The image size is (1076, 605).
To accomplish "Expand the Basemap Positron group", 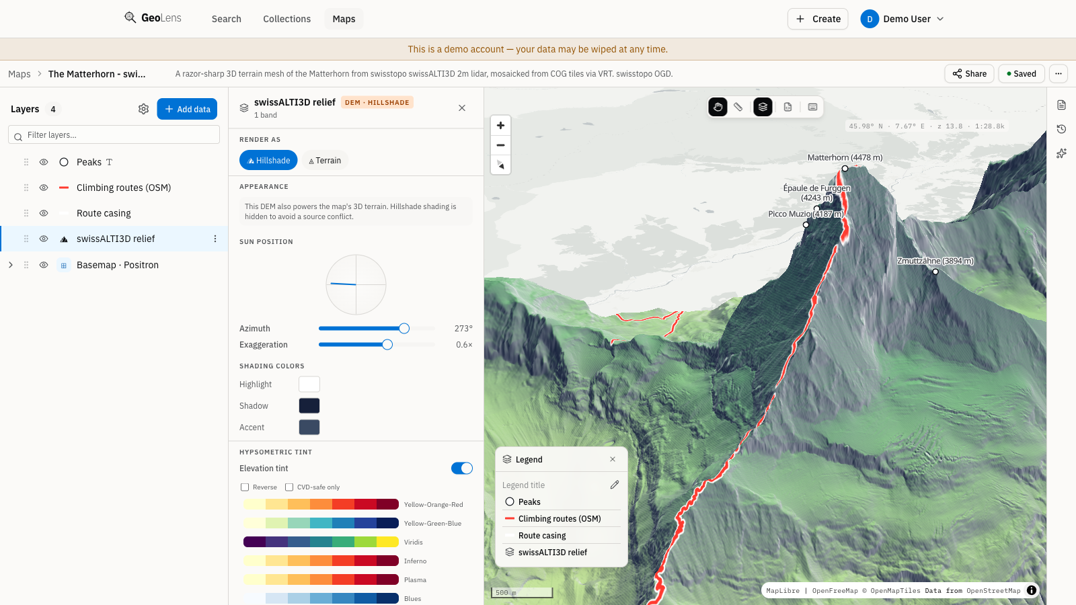I will click(x=11, y=265).
